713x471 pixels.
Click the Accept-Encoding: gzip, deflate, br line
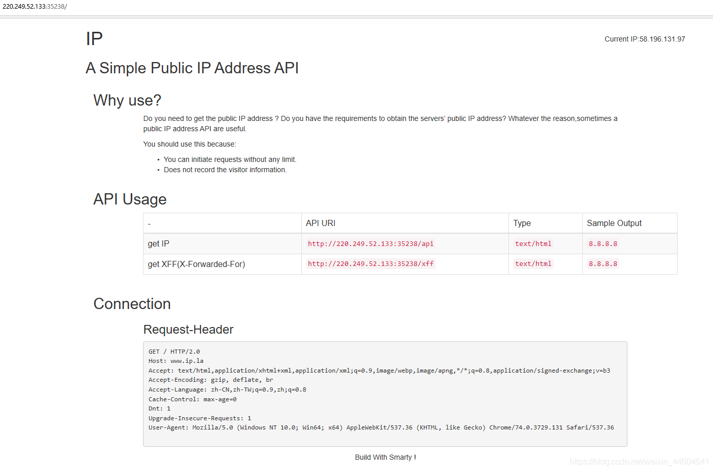pyautogui.click(x=211, y=380)
